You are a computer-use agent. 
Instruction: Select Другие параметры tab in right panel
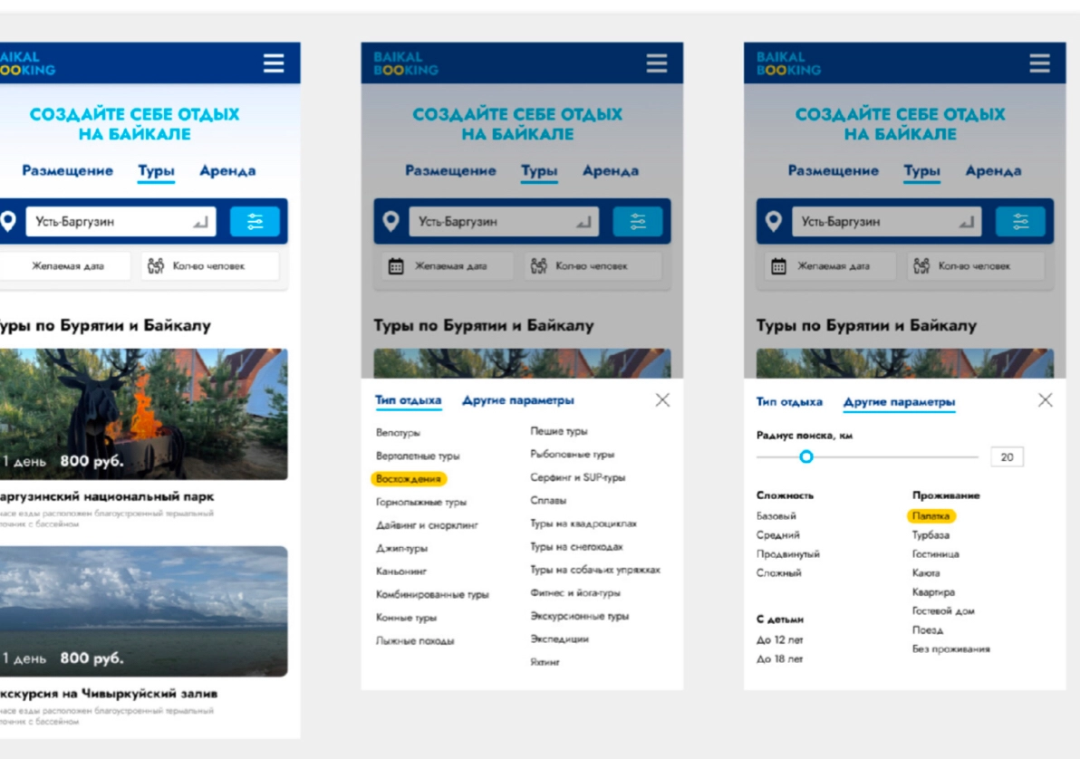(899, 402)
